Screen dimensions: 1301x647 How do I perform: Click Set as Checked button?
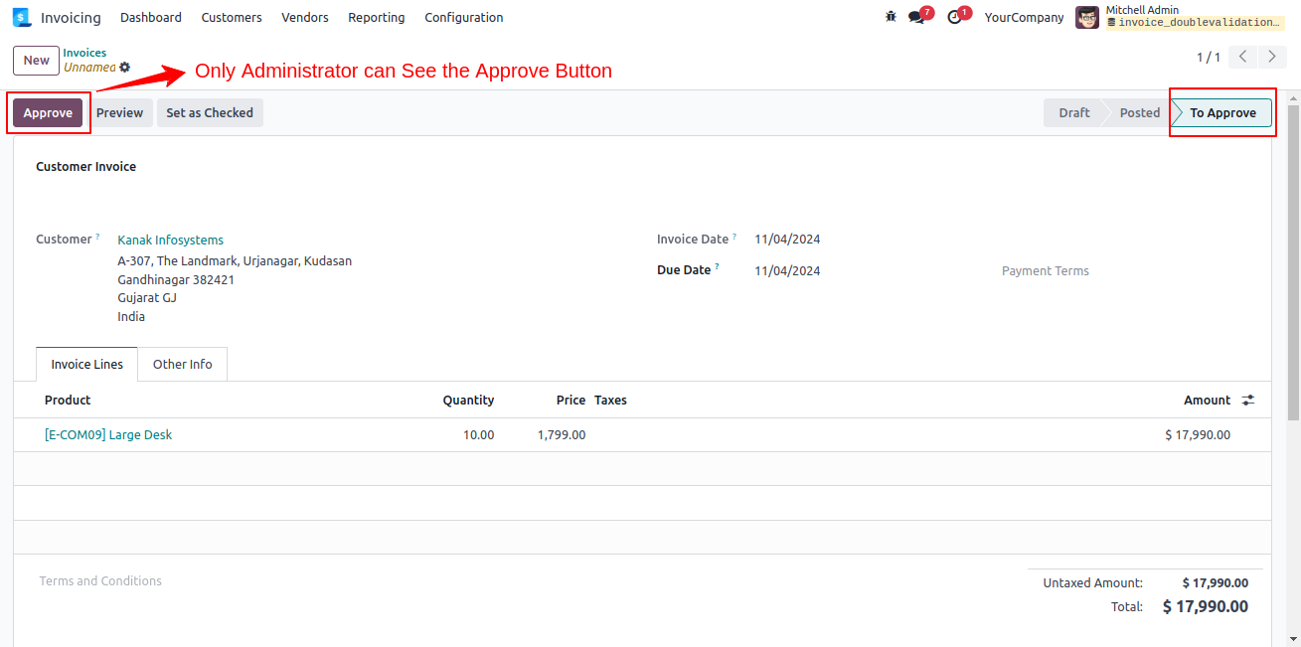point(210,112)
